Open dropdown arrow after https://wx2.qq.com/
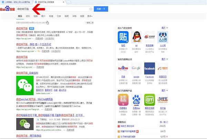The height and width of the screenshot is (139, 207). click(34, 67)
